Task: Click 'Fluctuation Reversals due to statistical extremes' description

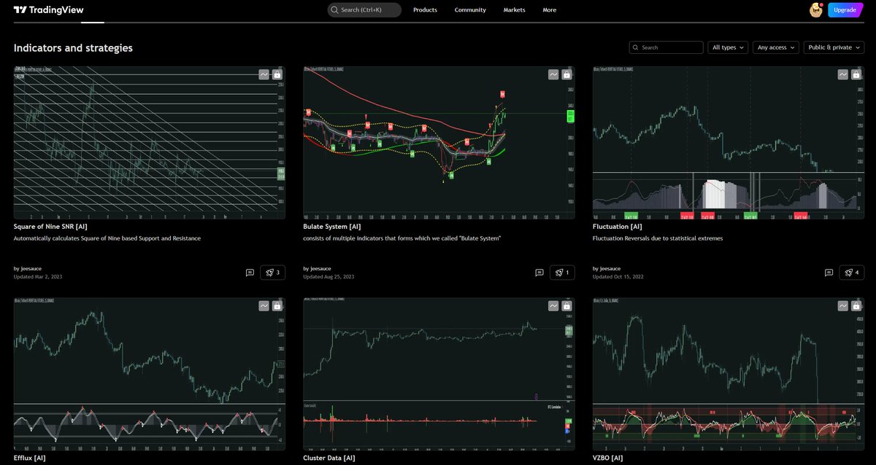Action: pos(658,238)
